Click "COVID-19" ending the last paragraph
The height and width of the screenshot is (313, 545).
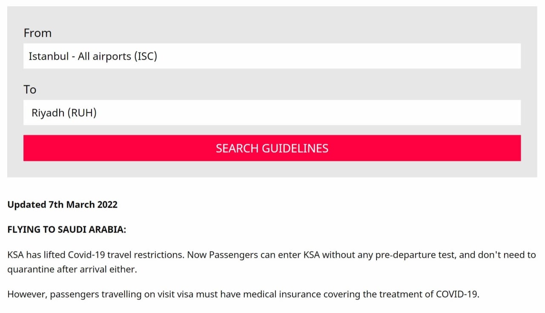pyautogui.click(x=457, y=294)
